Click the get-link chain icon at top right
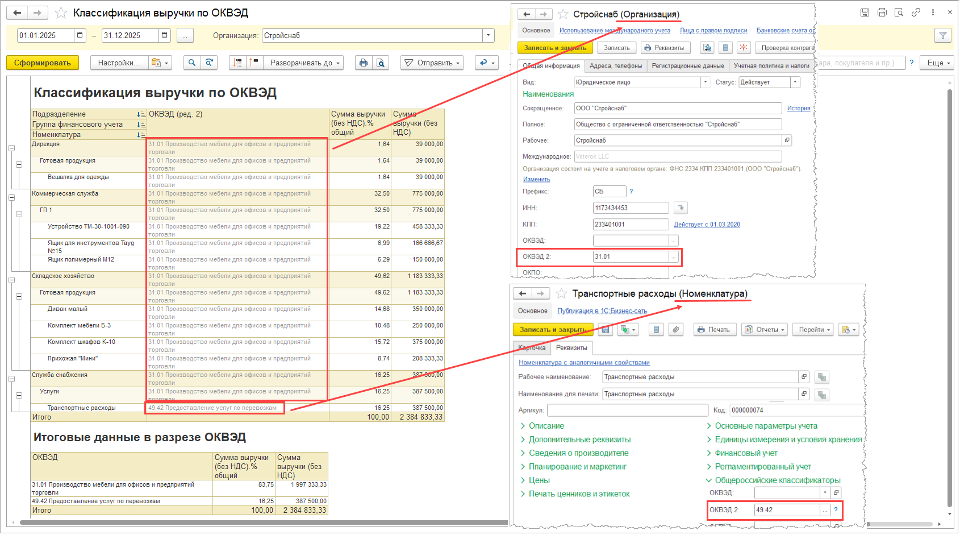 point(916,13)
